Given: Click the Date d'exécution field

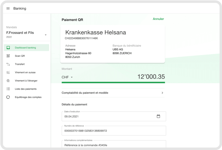Looking at the screenshot, I should coord(108,117).
